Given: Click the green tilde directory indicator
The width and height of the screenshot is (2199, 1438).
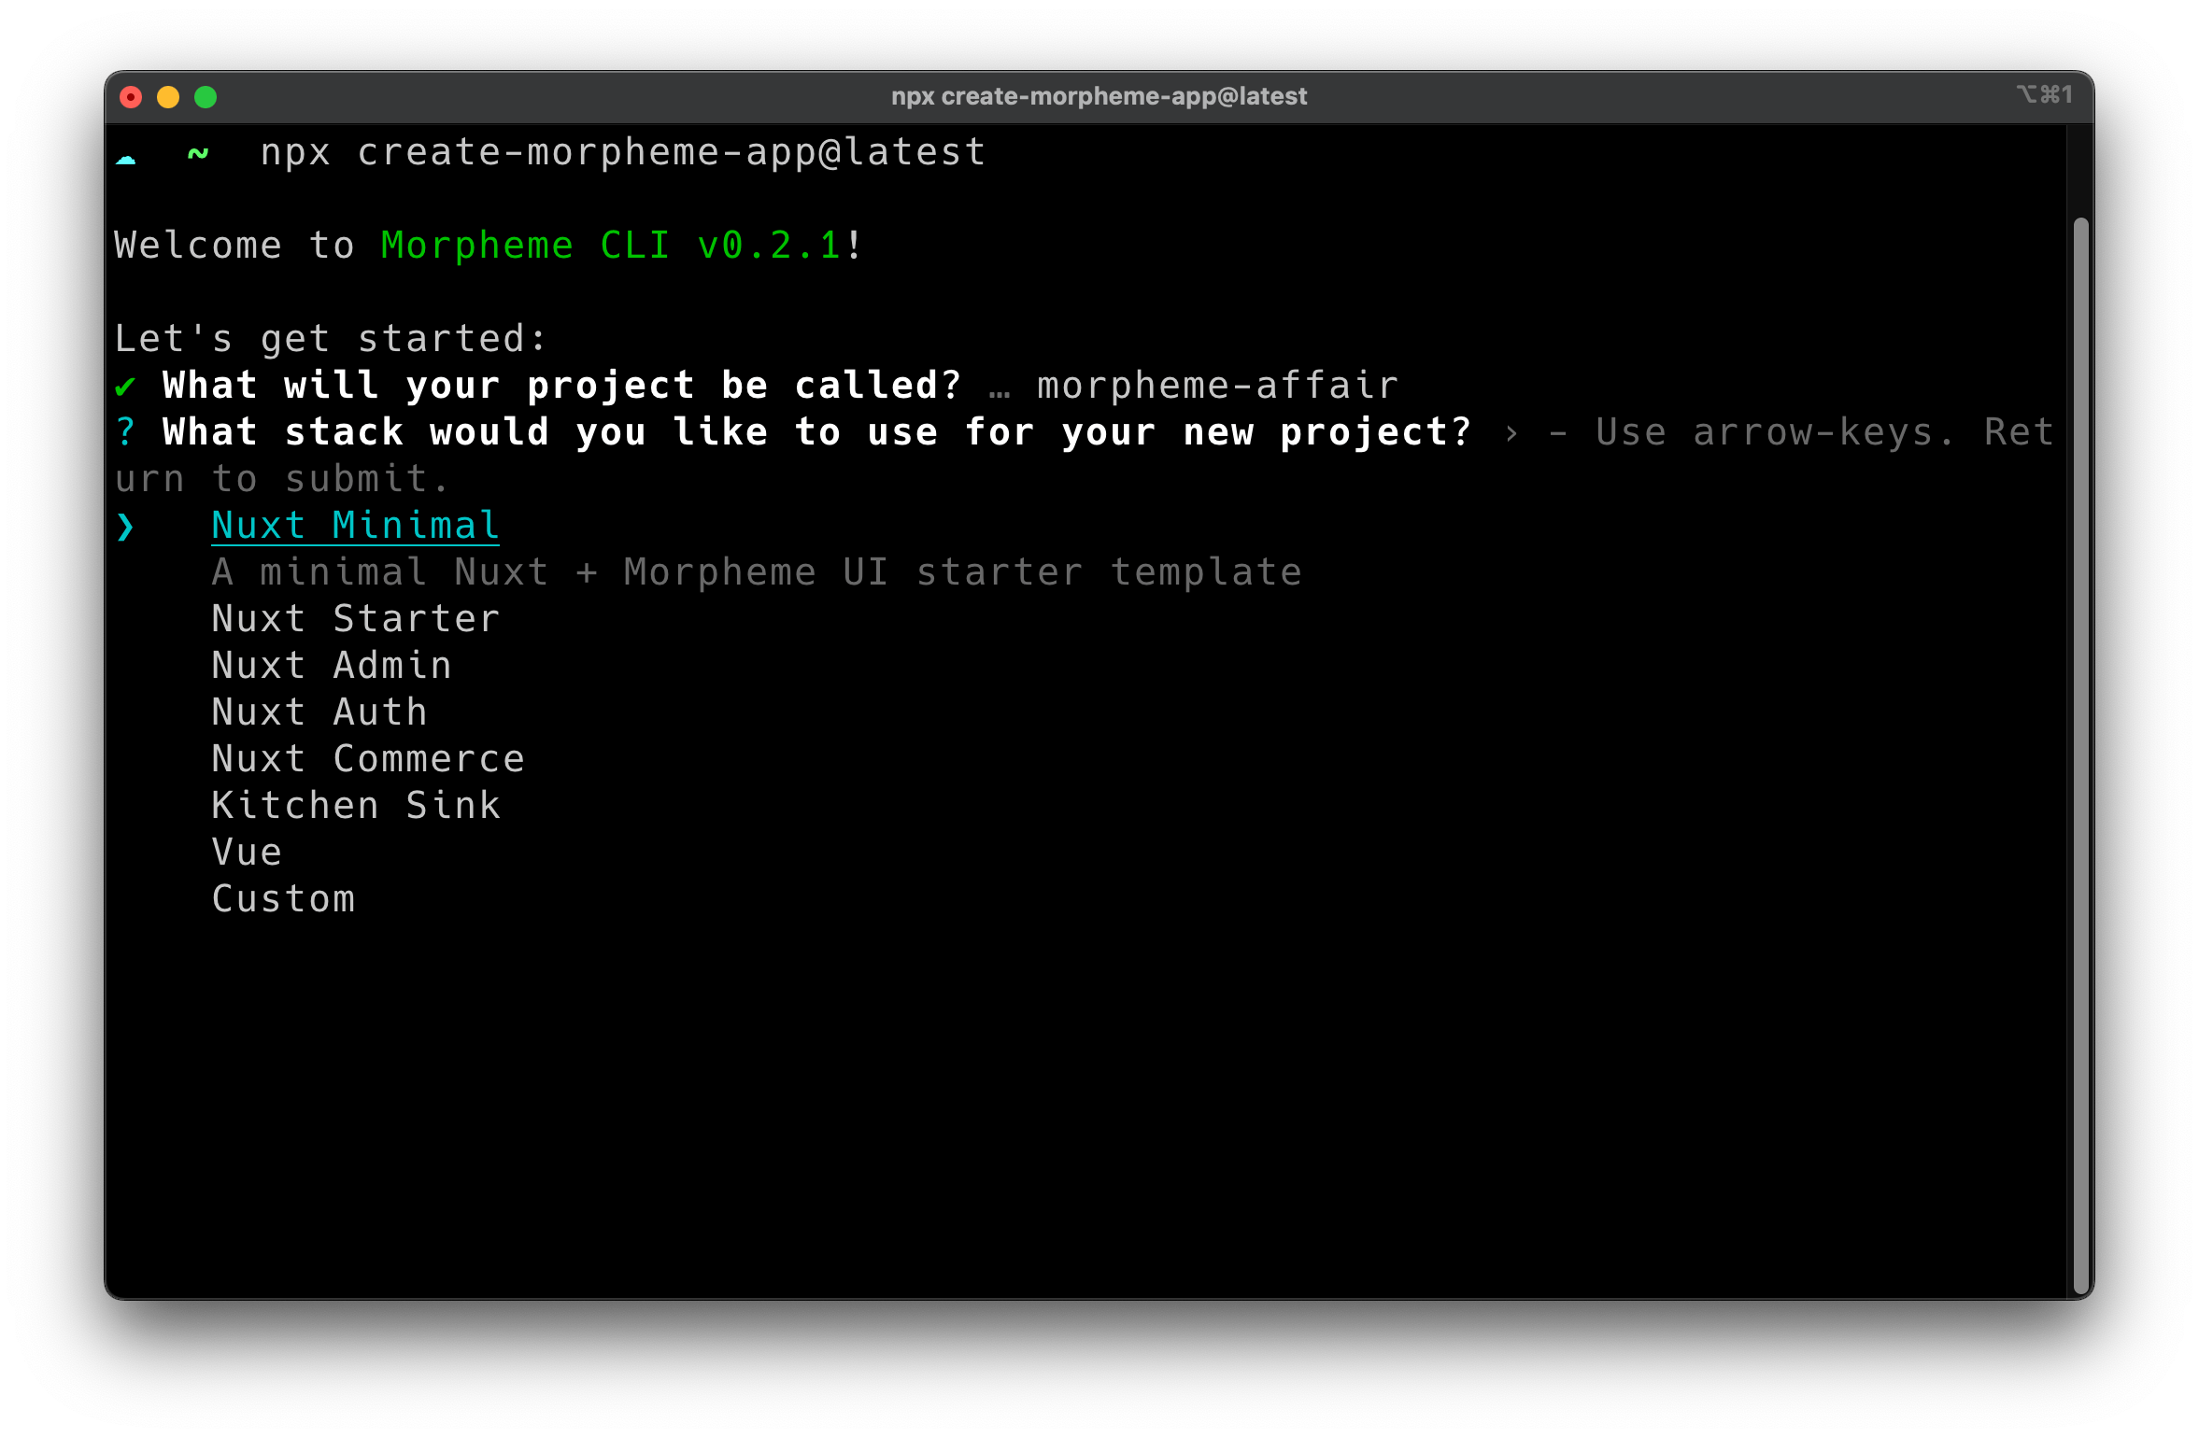Looking at the screenshot, I should [x=198, y=153].
